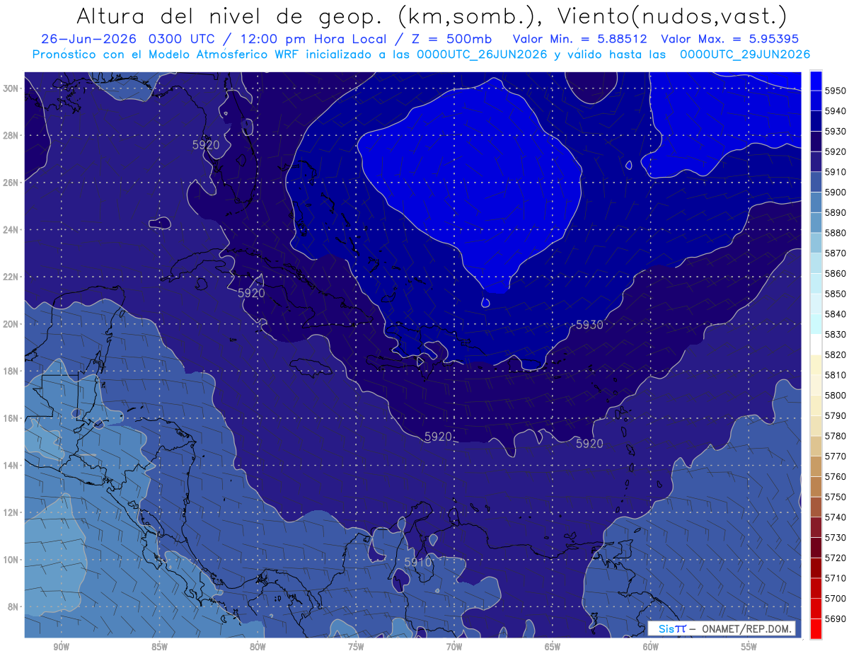
Task: Click the brightest blue swatch above the 5950 colorbar label
Action: [x=816, y=80]
